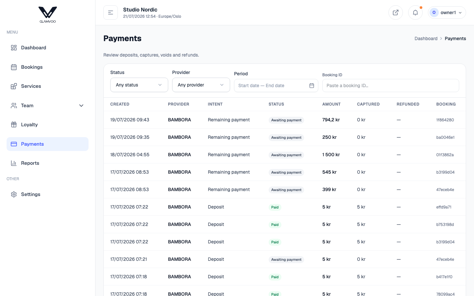
Task: Click the Glamvoo logo
Action: [x=48, y=15]
